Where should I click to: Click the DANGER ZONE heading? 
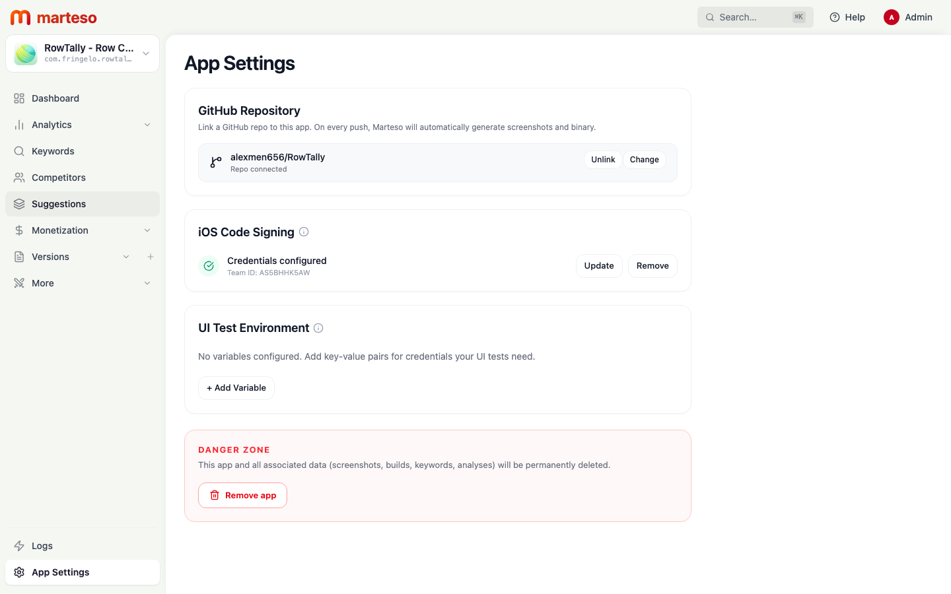coord(234,449)
